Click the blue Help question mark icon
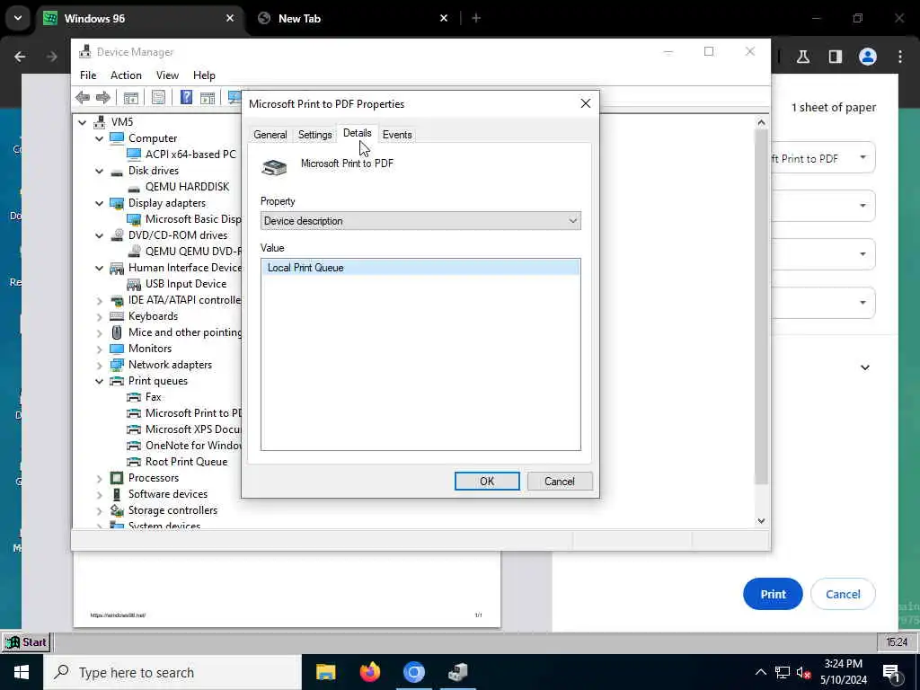Viewport: 920px width, 690px height. point(186,97)
